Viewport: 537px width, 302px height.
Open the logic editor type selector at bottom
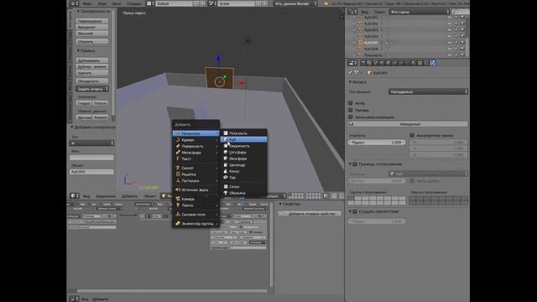pyautogui.click(x=74, y=299)
